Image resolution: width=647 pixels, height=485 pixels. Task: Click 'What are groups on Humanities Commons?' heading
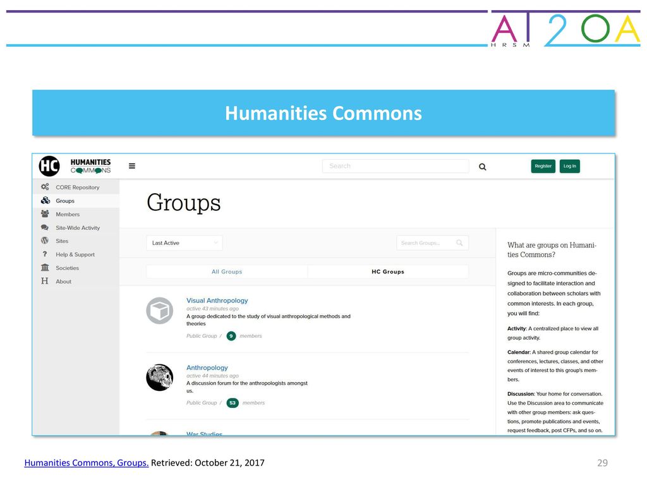tap(552, 250)
